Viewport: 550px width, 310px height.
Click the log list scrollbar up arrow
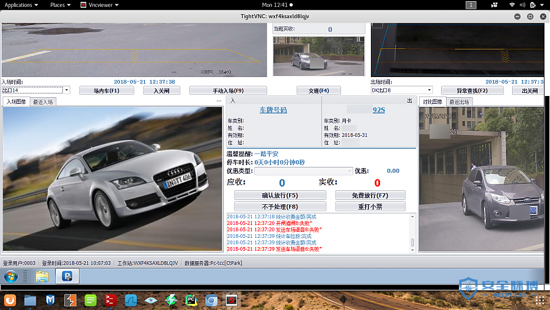[413, 216]
